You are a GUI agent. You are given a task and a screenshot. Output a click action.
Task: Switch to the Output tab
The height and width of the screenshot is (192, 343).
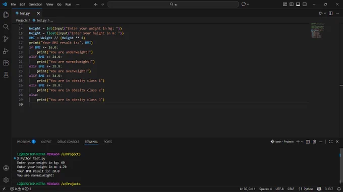(46, 142)
